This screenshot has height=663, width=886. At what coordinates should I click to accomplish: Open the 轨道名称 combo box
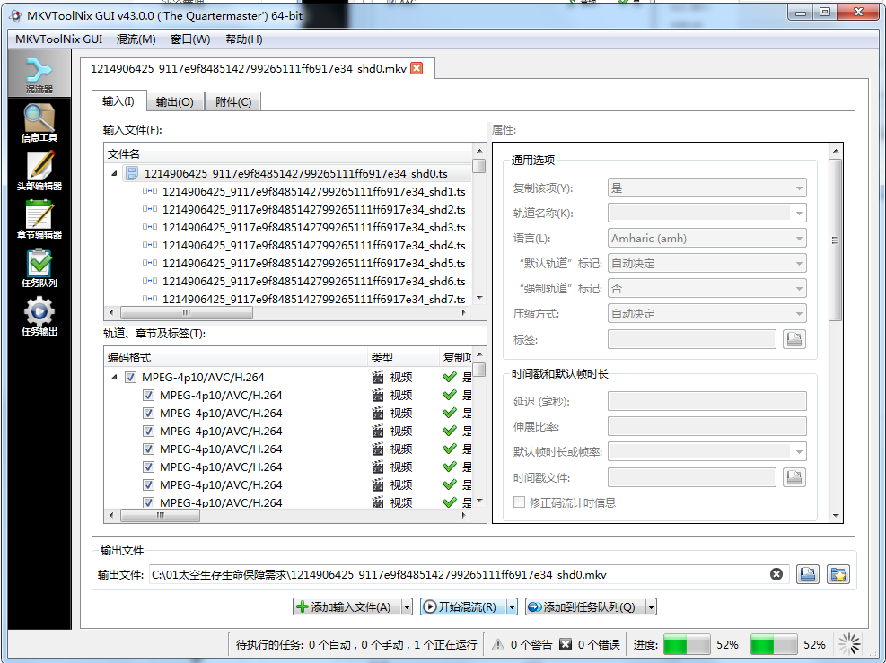pyautogui.click(x=706, y=213)
